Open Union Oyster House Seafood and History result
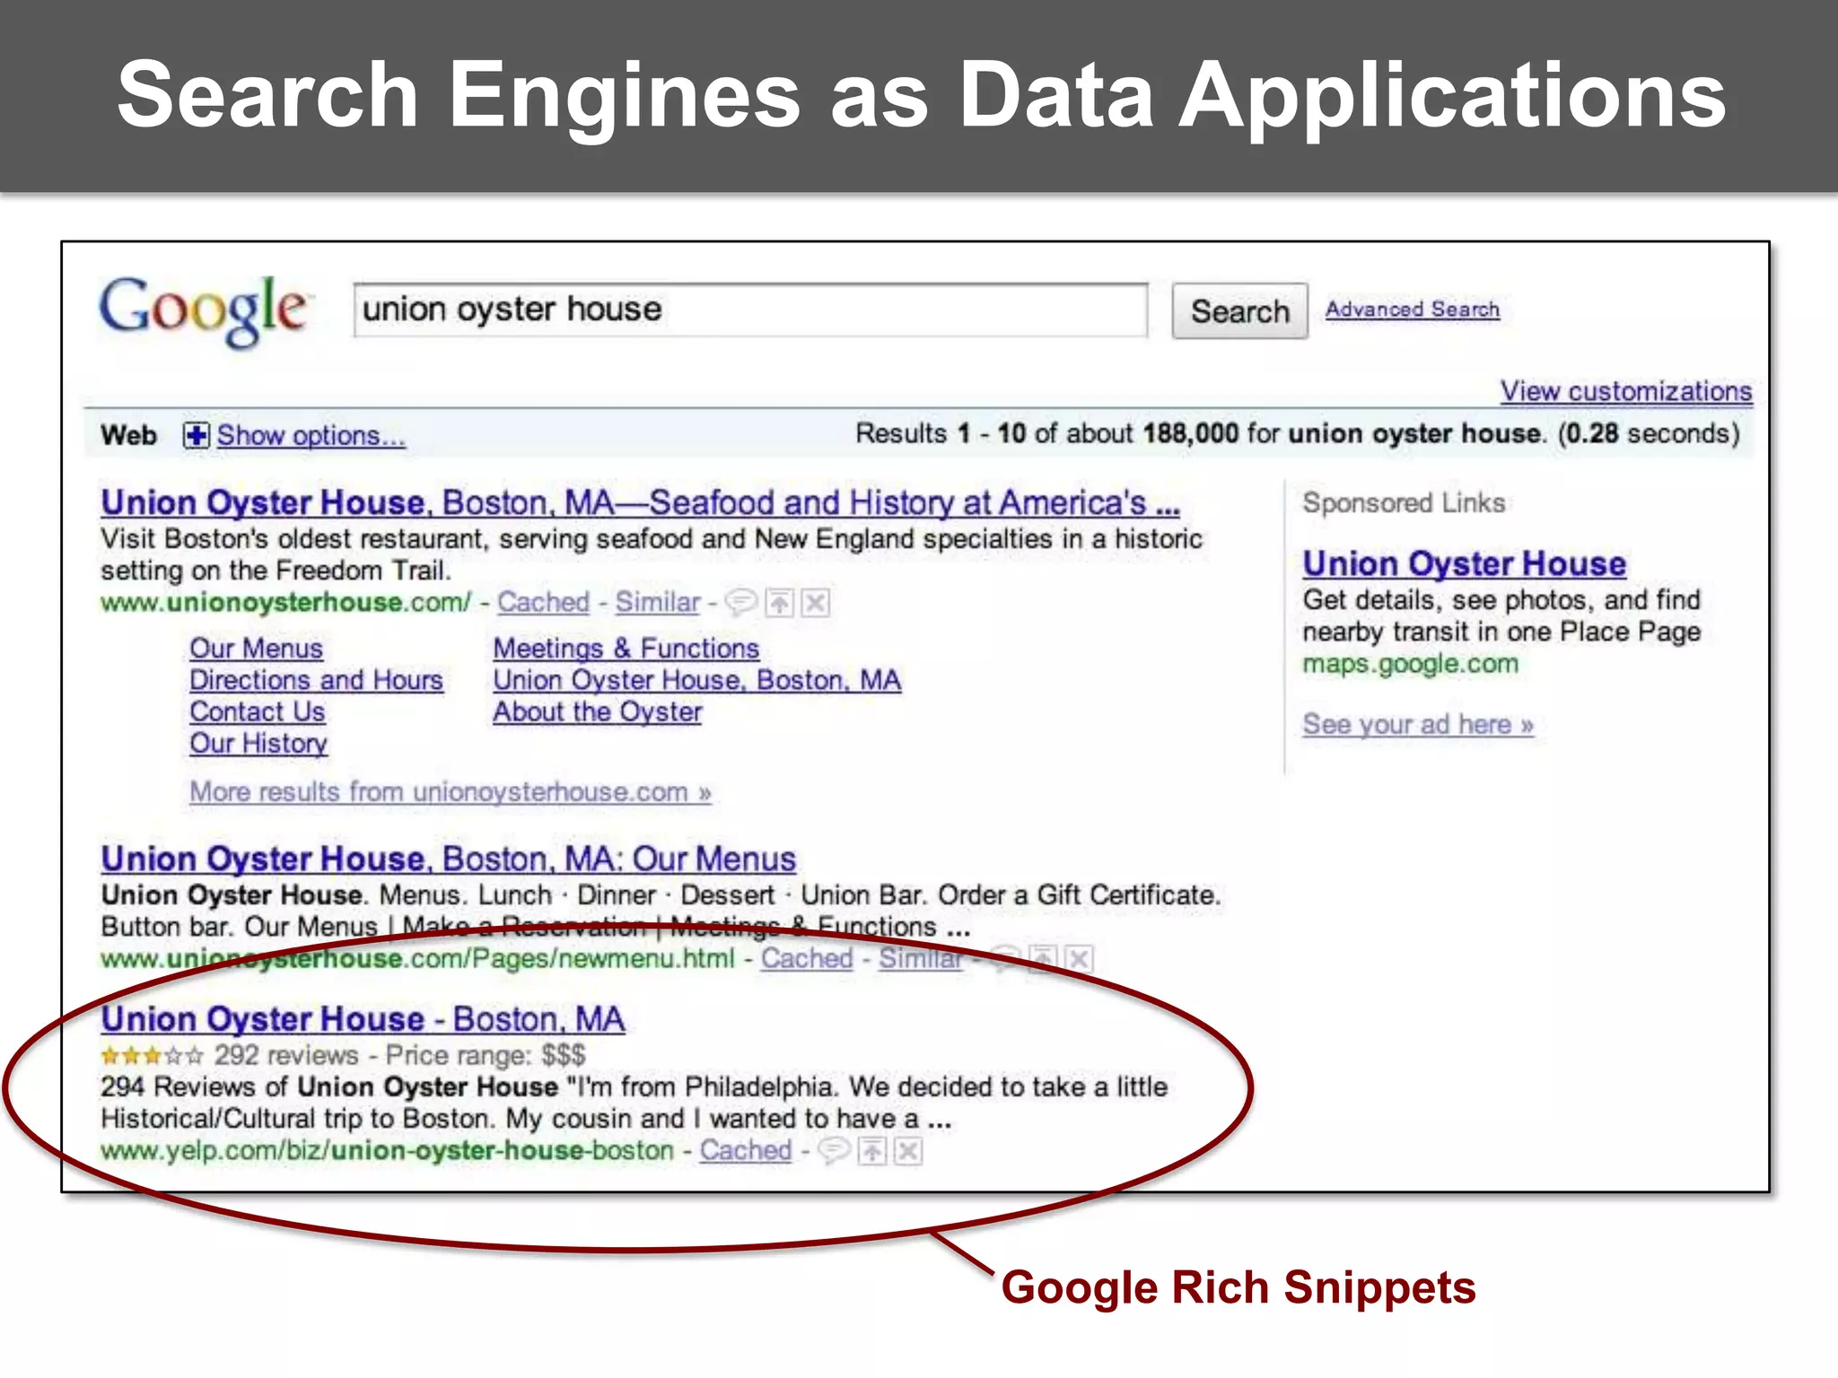 640,503
